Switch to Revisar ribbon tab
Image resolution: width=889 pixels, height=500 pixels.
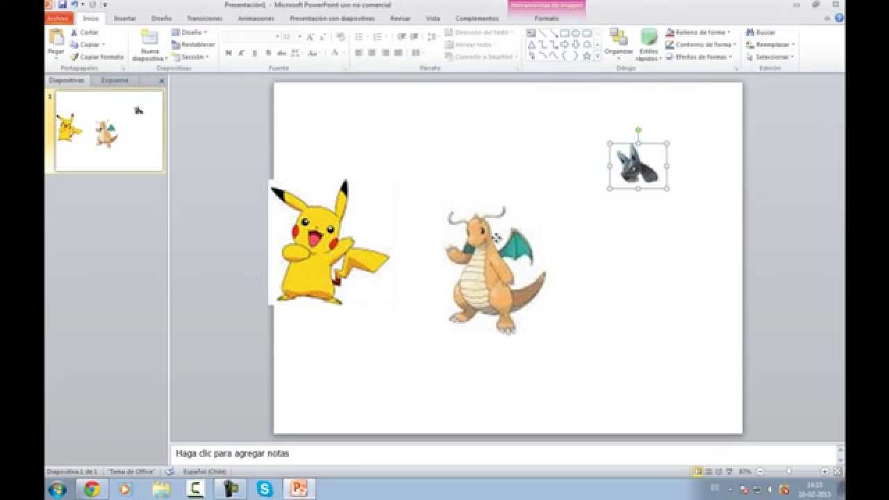point(400,19)
